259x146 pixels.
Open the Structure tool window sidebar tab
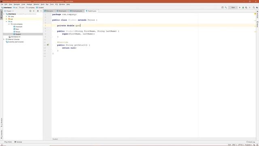point(2,122)
